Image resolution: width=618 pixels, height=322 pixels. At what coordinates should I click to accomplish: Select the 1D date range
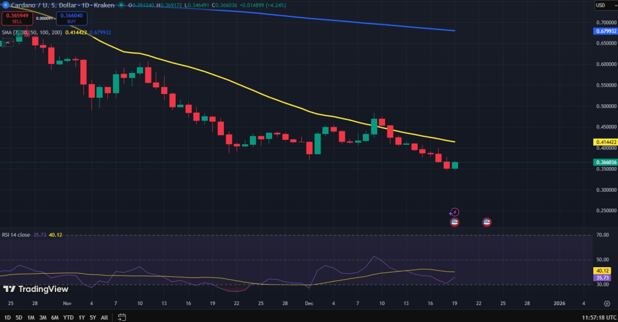coord(7,317)
